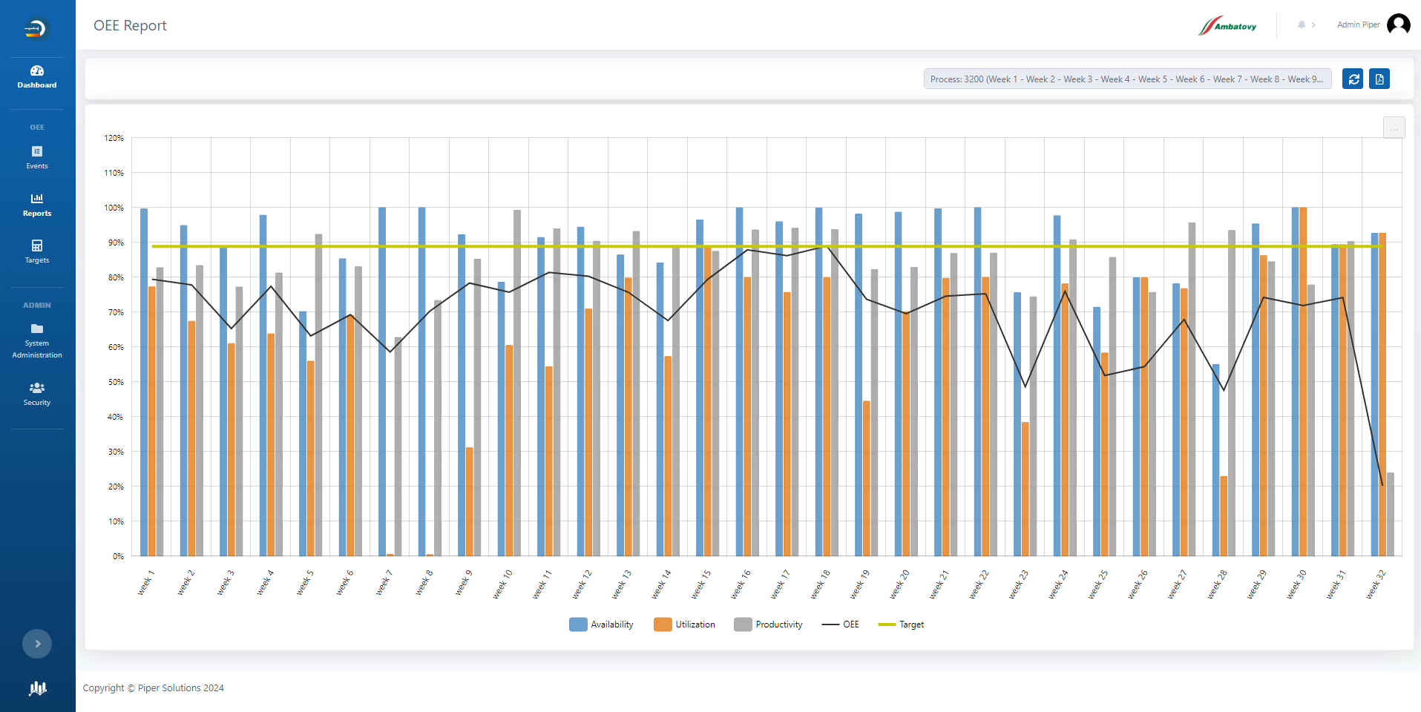Click the blue refresh report button
This screenshot has height=712, width=1421.
[1353, 79]
